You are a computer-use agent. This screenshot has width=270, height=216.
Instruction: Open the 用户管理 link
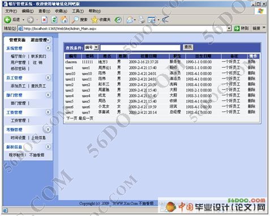click(x=18, y=62)
